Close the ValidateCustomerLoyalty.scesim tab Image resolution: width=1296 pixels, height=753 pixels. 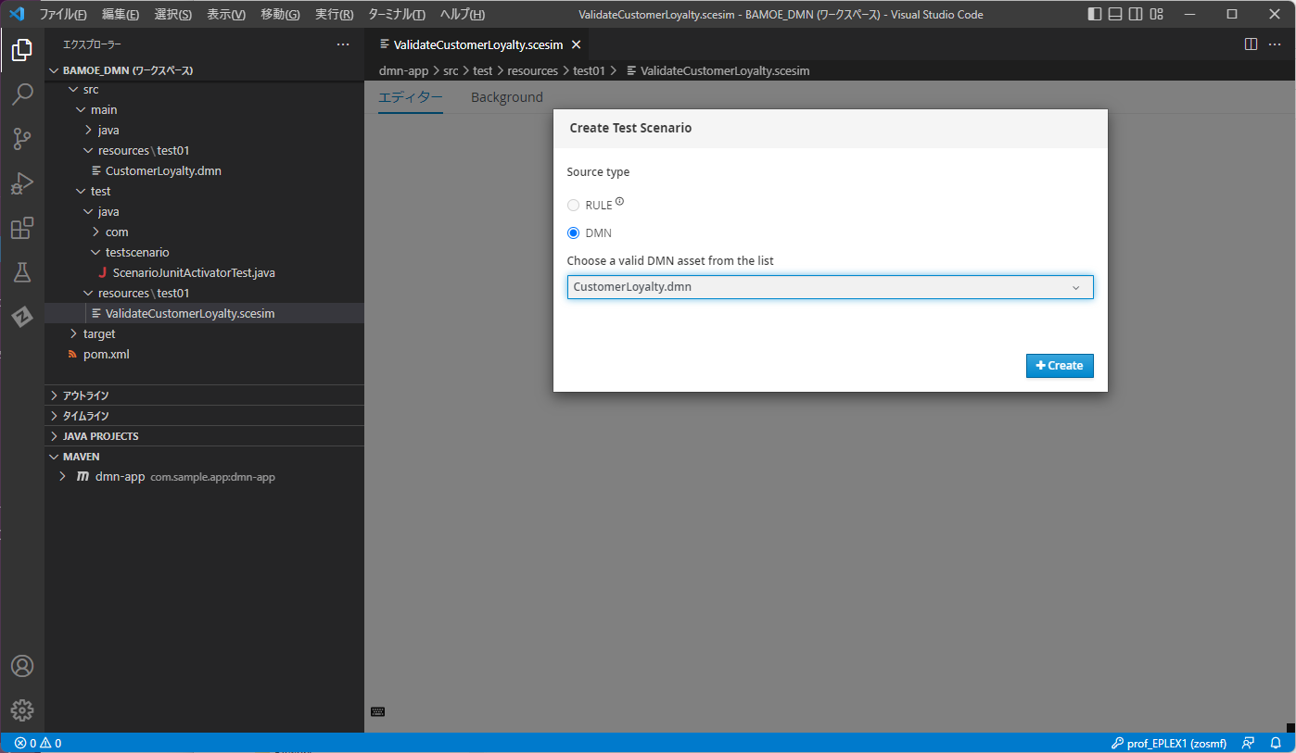click(576, 44)
